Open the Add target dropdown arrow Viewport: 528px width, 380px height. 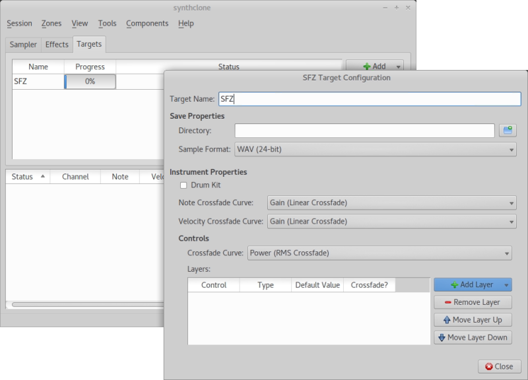(399, 67)
